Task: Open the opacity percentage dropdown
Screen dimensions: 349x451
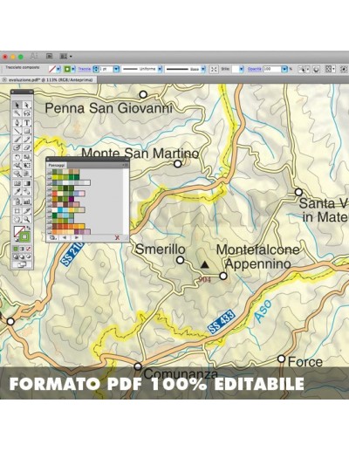Action: [284, 69]
